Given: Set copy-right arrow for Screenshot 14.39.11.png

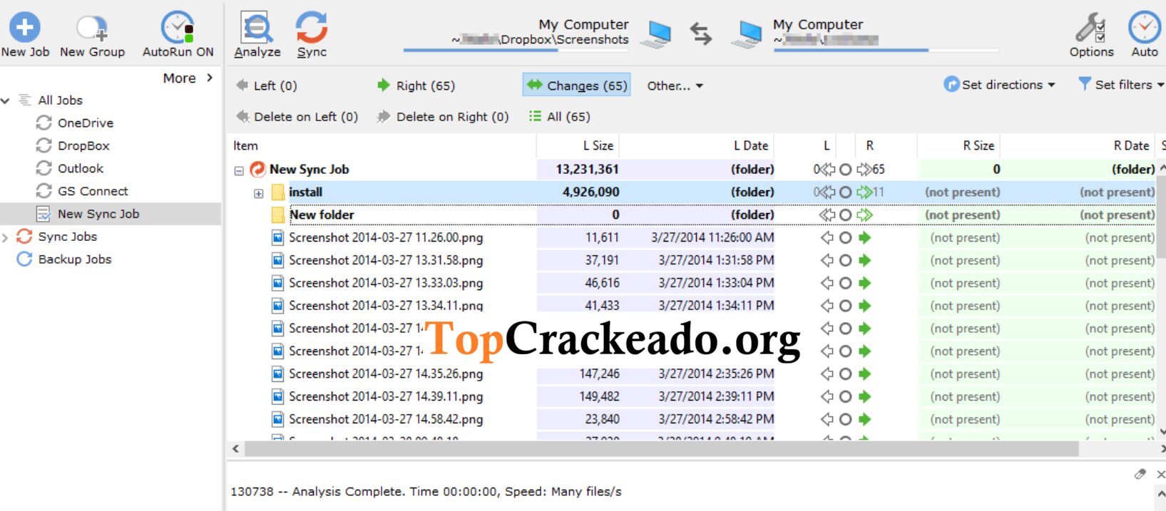Looking at the screenshot, I should point(865,397).
